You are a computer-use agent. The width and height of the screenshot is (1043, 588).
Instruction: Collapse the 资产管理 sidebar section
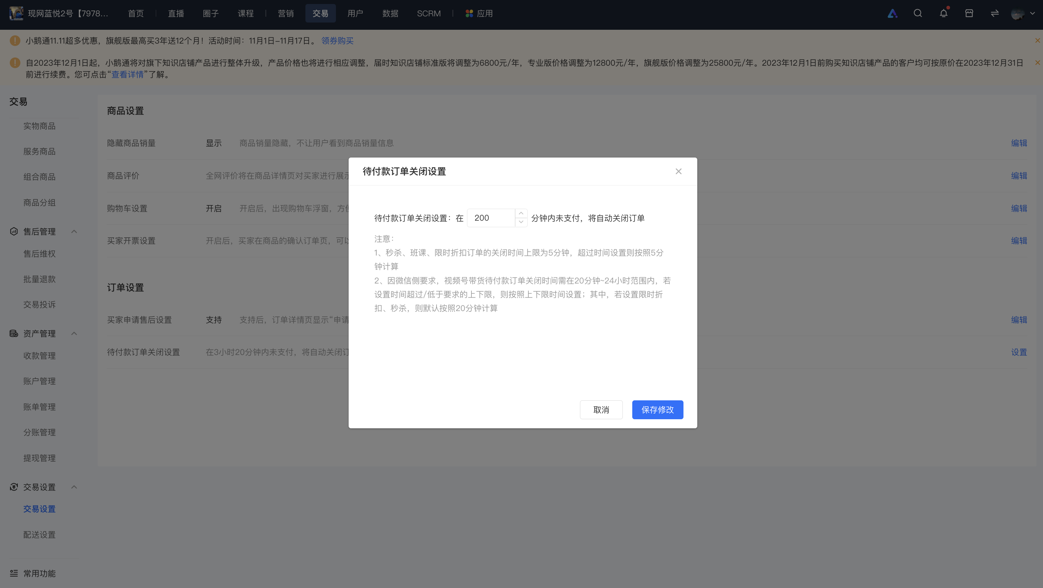pyautogui.click(x=74, y=334)
